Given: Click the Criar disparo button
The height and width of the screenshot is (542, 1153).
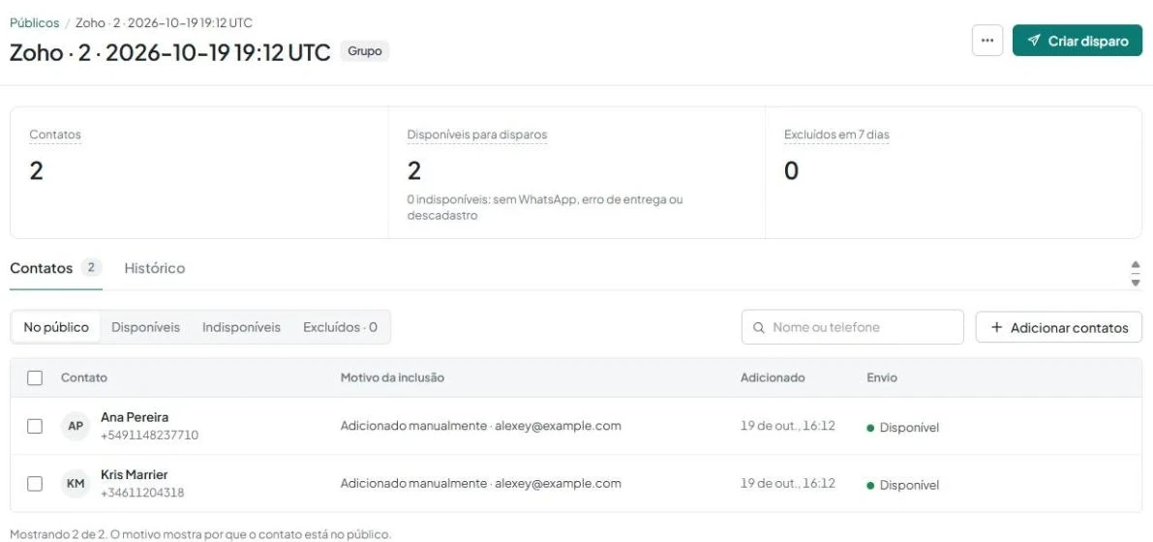Looking at the screenshot, I should pos(1077,41).
